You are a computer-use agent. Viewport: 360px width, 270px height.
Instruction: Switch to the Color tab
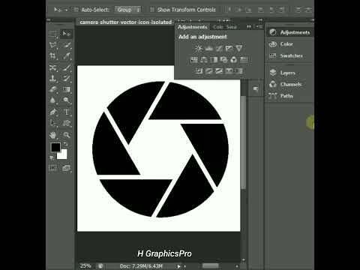pos(218,27)
